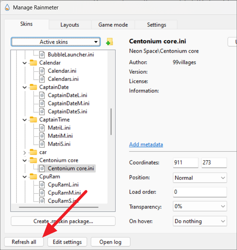Screen dimensions: 237x250
Task: Collapse the Centonium core folder chevron
Action: point(25,160)
